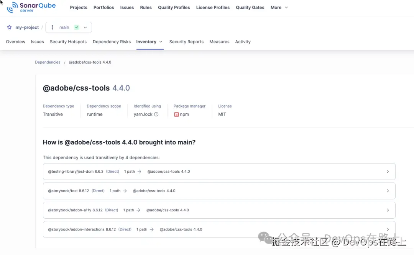Screen dimensions: 414x255
Task: Click the yarn.lock identified using value
Action: pyautogui.click(x=143, y=114)
